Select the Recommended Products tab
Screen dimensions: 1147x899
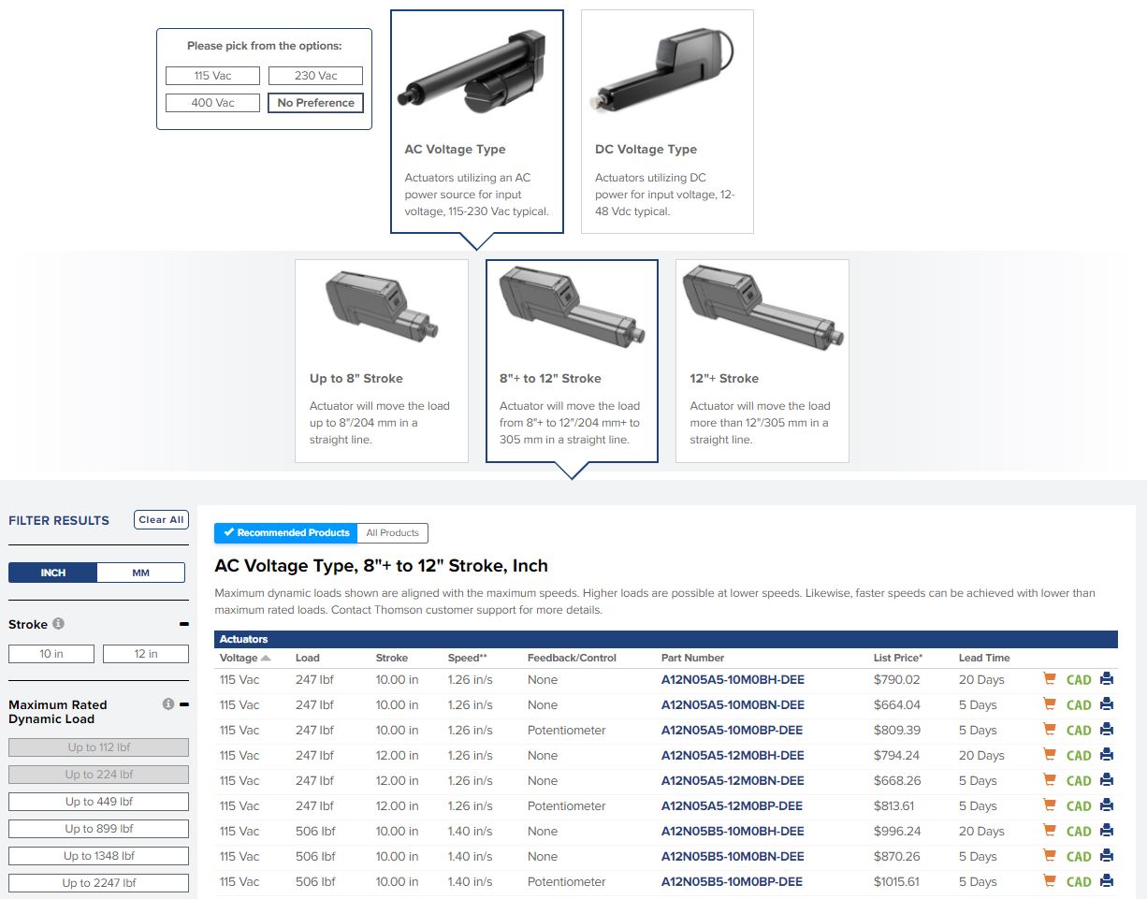pos(285,533)
